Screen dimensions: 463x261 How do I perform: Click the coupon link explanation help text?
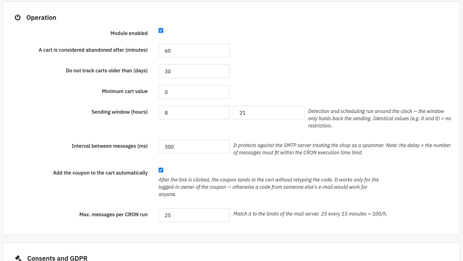(x=269, y=187)
